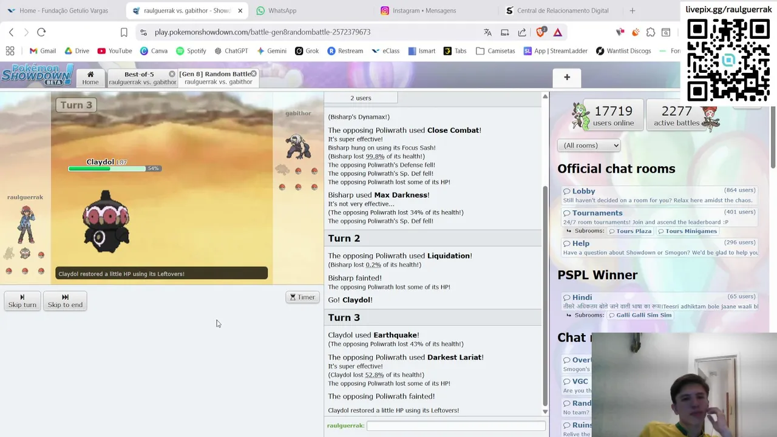Go back with the browser back arrow
777x437 pixels.
[x=11, y=32]
